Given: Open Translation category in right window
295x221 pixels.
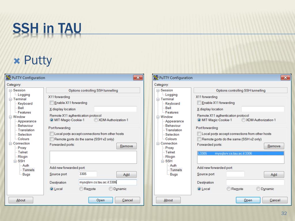Looking at the screenshot, I should (x=174, y=130).
